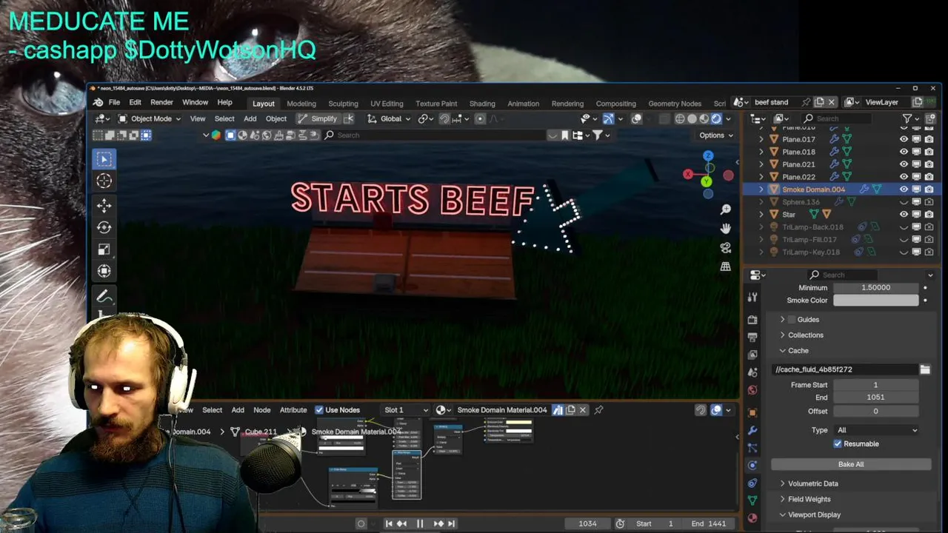948x533 pixels.
Task: Hide Star object with its eye icon
Action: click(904, 215)
